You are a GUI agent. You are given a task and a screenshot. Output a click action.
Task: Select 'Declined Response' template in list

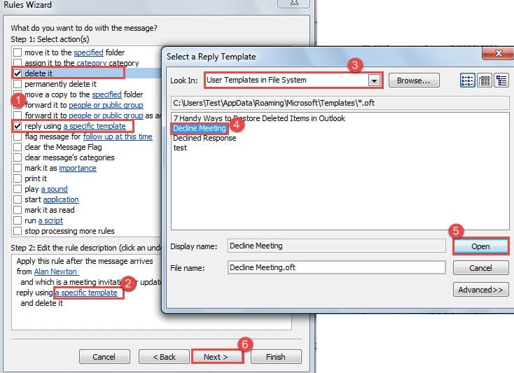click(x=204, y=138)
